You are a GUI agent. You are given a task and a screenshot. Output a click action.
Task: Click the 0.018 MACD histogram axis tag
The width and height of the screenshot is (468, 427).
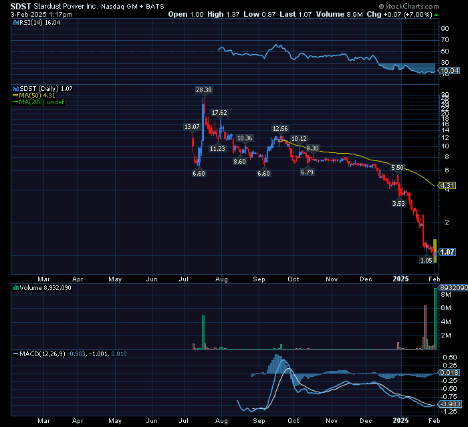click(x=449, y=372)
